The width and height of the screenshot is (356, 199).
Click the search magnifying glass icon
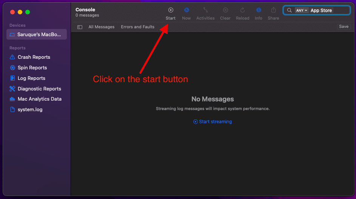click(290, 11)
